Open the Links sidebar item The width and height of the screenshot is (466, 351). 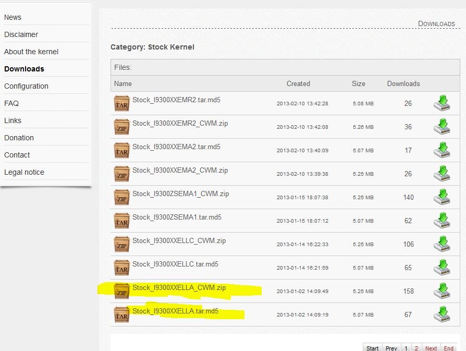tap(13, 120)
